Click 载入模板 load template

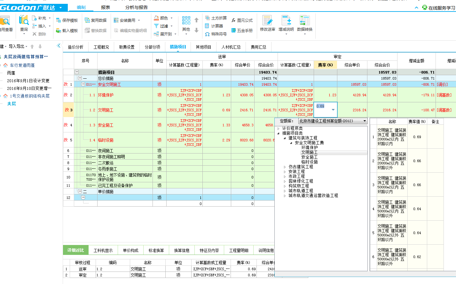67,31
